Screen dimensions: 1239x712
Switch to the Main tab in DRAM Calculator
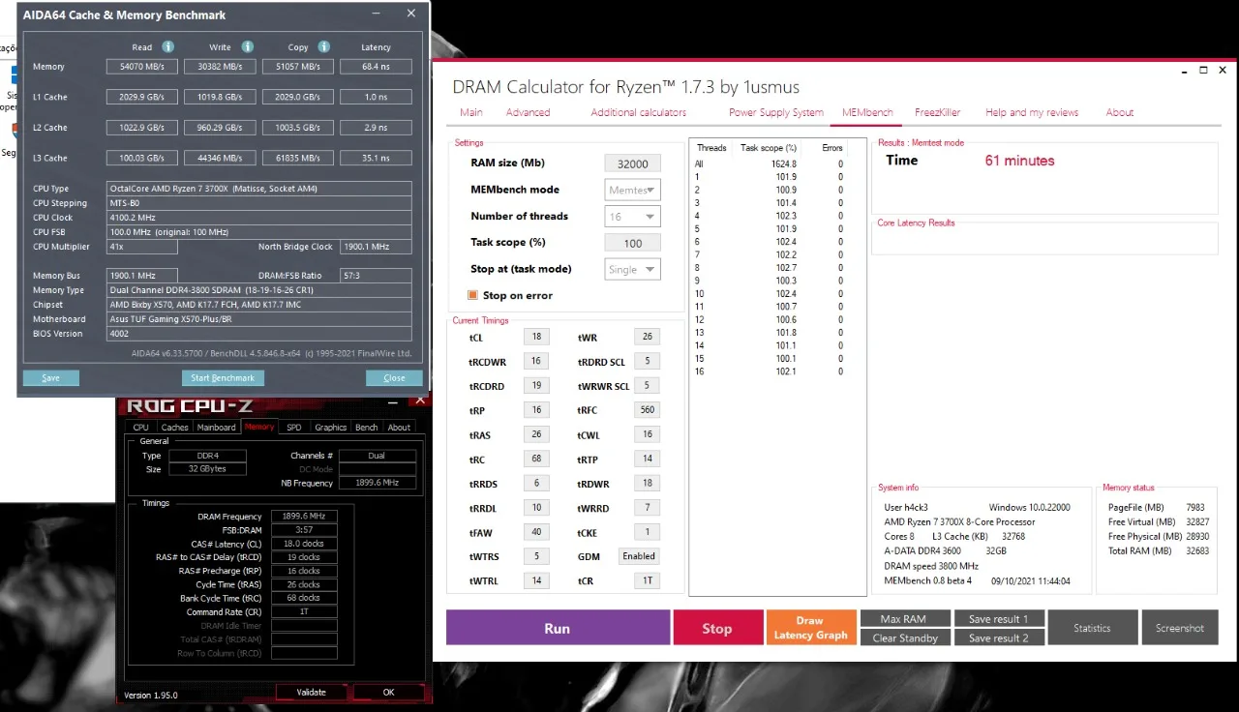point(471,112)
